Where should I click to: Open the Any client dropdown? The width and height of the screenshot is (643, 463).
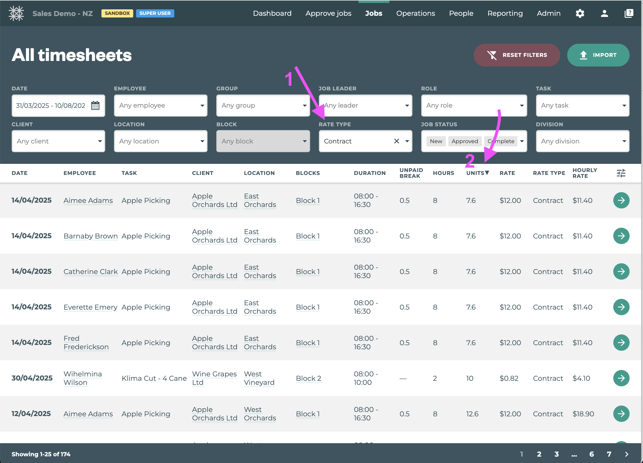click(x=58, y=141)
